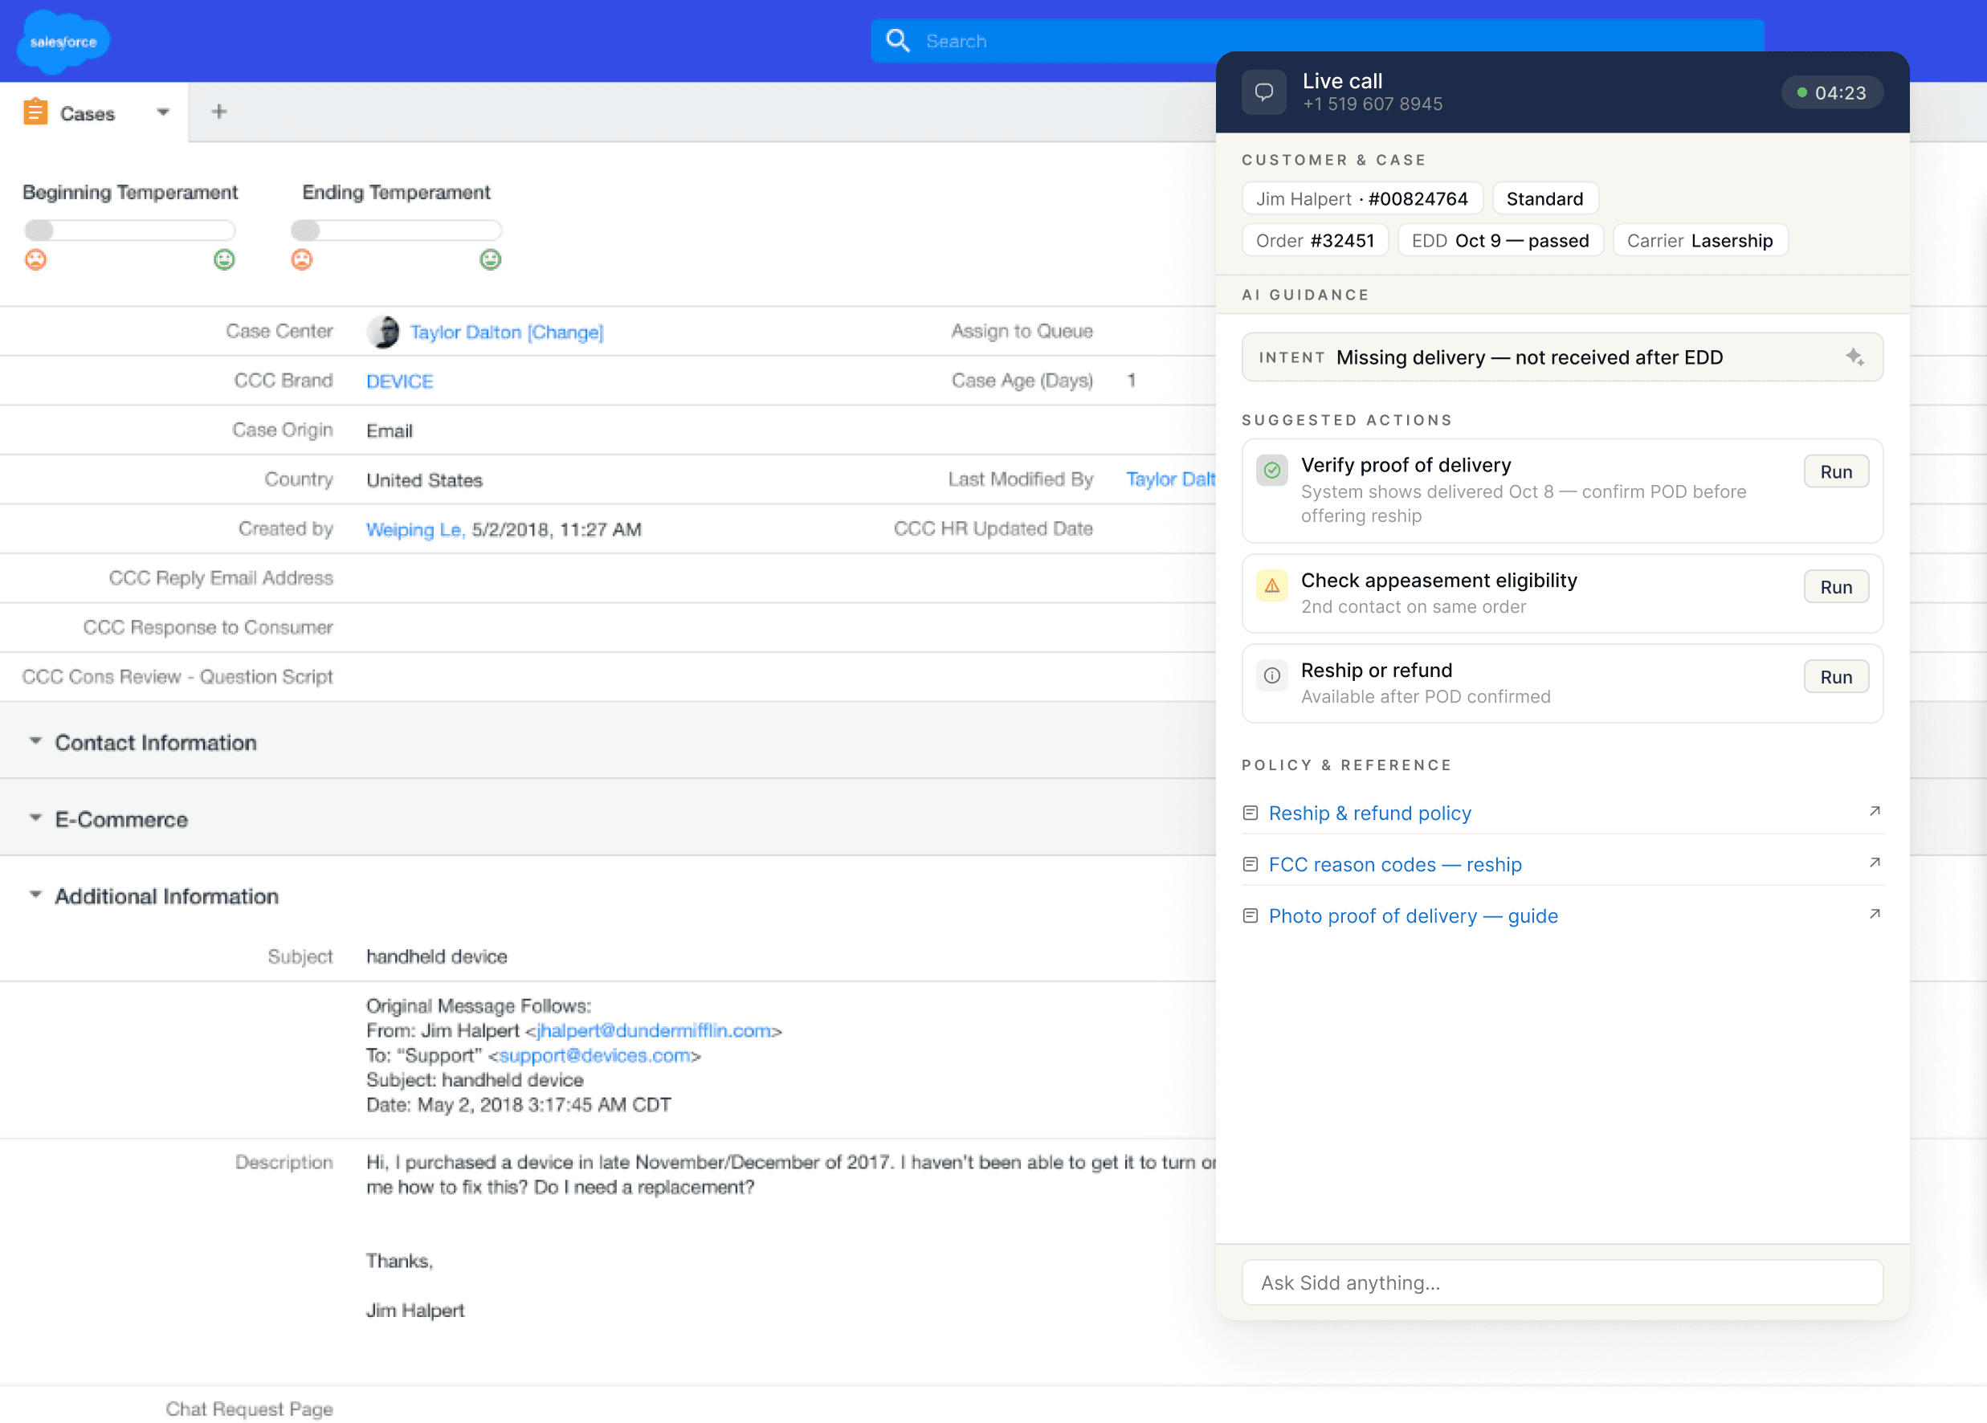Viewport: 1987px width, 1423px height.
Task: Select happy face under Beginning Temperament
Action: [224, 259]
